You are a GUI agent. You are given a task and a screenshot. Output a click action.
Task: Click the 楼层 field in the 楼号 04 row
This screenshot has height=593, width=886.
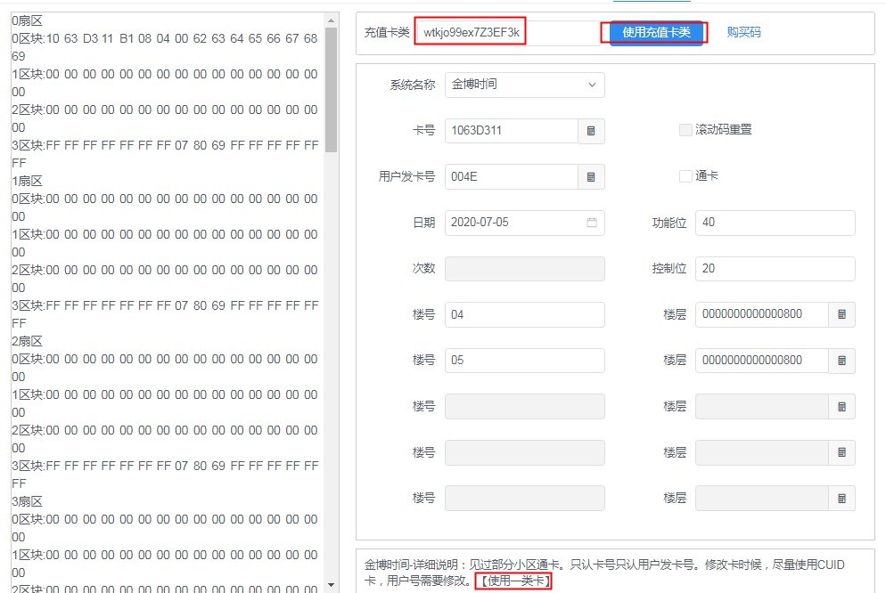pyautogui.click(x=762, y=315)
